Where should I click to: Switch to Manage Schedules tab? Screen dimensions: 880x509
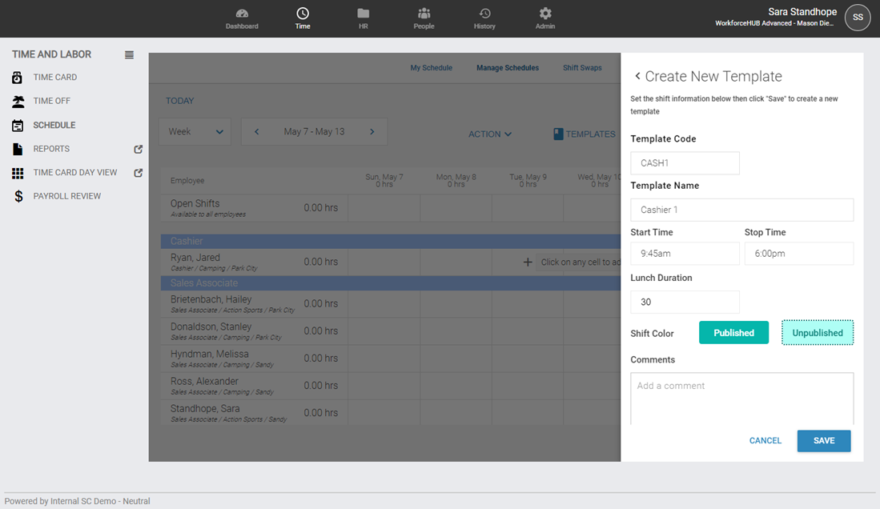click(507, 68)
